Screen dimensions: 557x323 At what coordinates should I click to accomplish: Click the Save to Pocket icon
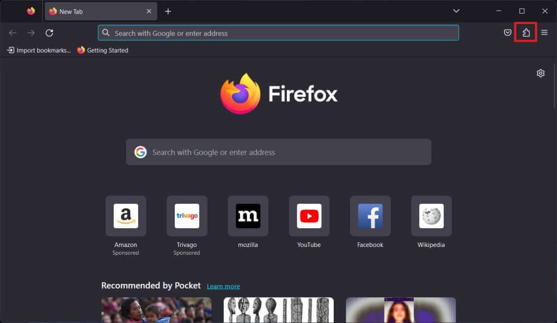coord(507,33)
